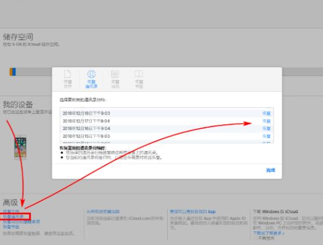Open the Restore Files link under 高级

(x=11, y=211)
